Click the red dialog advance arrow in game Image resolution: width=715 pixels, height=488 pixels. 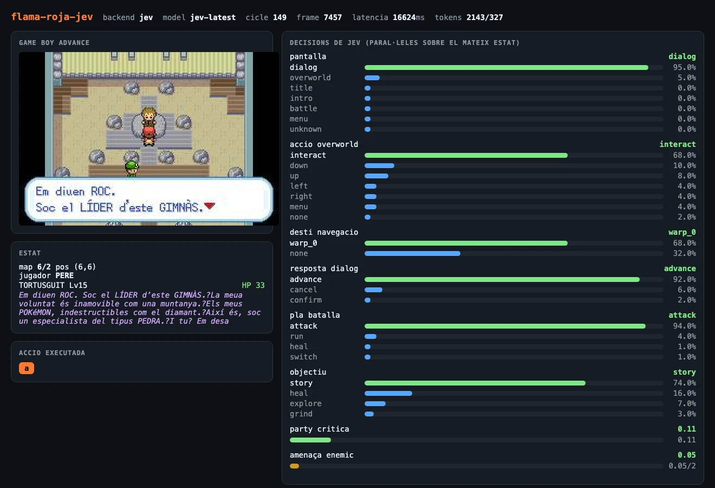(x=210, y=206)
